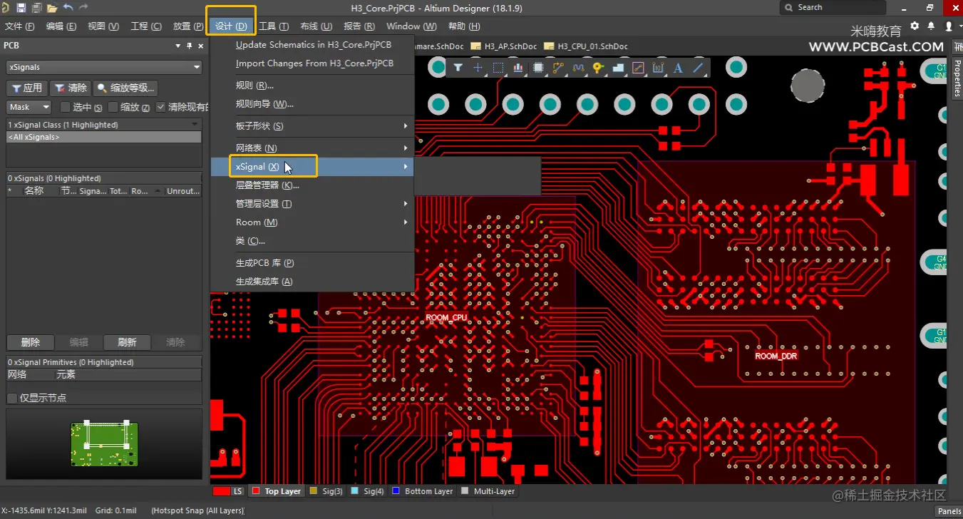Click the 缩放等级... button
Screen dimensions: 963x519
tap(126, 88)
